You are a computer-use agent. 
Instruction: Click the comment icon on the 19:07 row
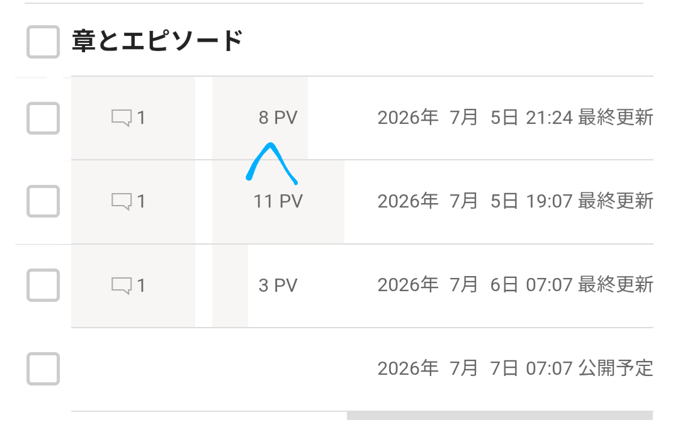(x=122, y=201)
